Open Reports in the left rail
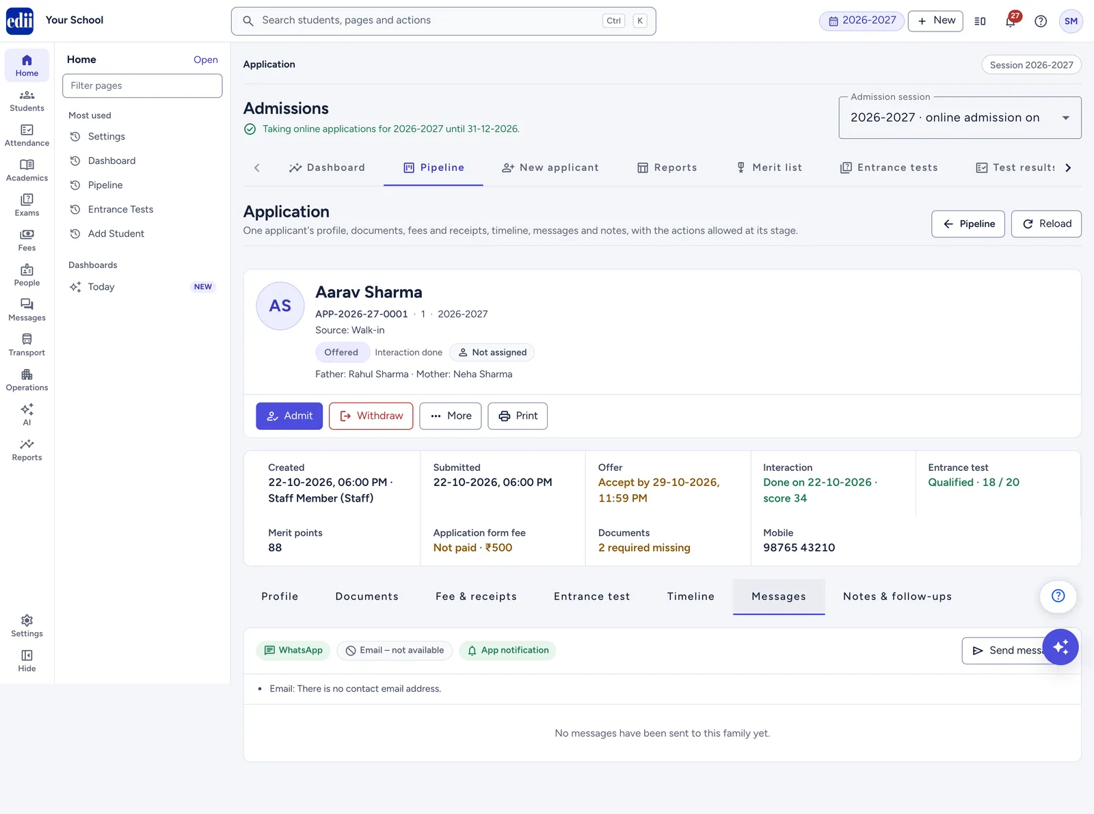The image size is (1094, 814). pyautogui.click(x=27, y=450)
